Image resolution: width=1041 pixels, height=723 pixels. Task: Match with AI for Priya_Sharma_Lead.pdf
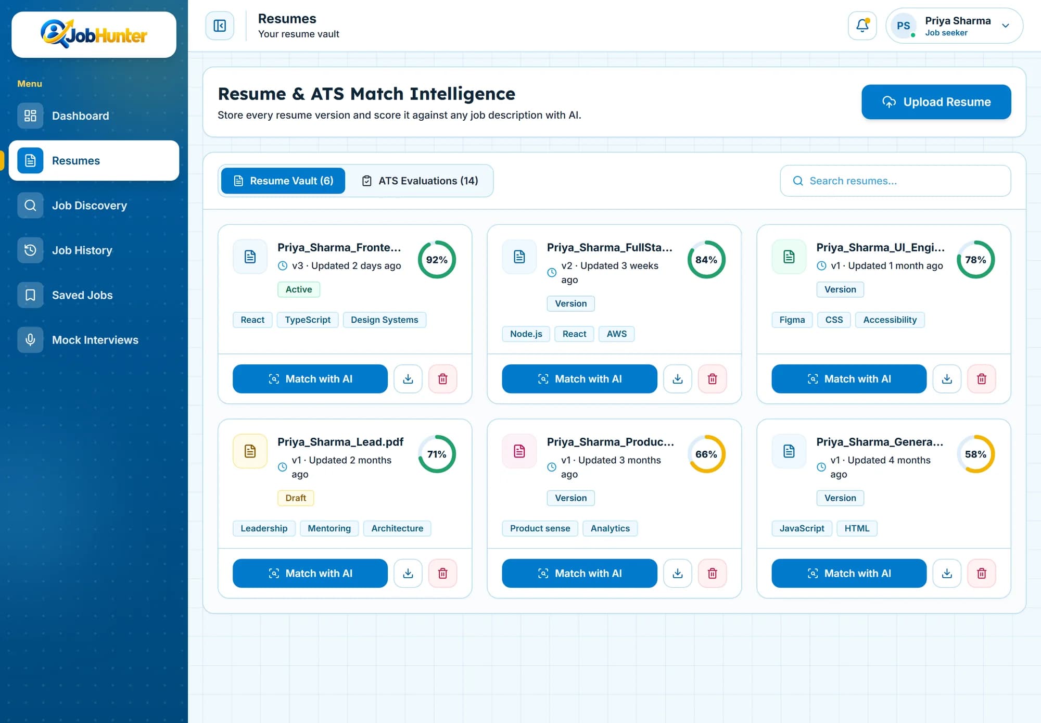click(x=310, y=573)
